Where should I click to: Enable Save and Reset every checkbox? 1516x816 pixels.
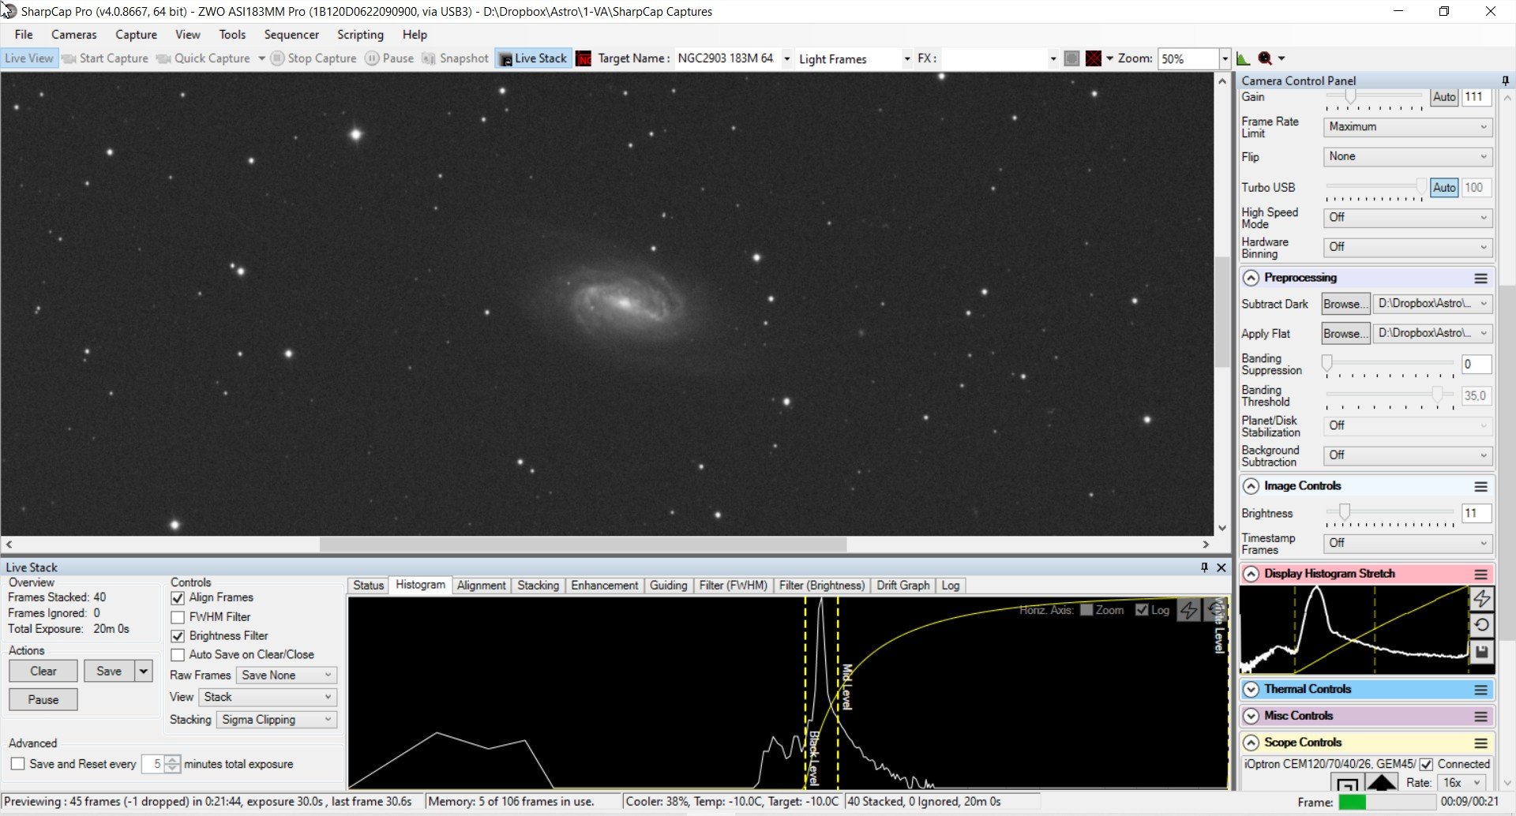pyautogui.click(x=17, y=764)
